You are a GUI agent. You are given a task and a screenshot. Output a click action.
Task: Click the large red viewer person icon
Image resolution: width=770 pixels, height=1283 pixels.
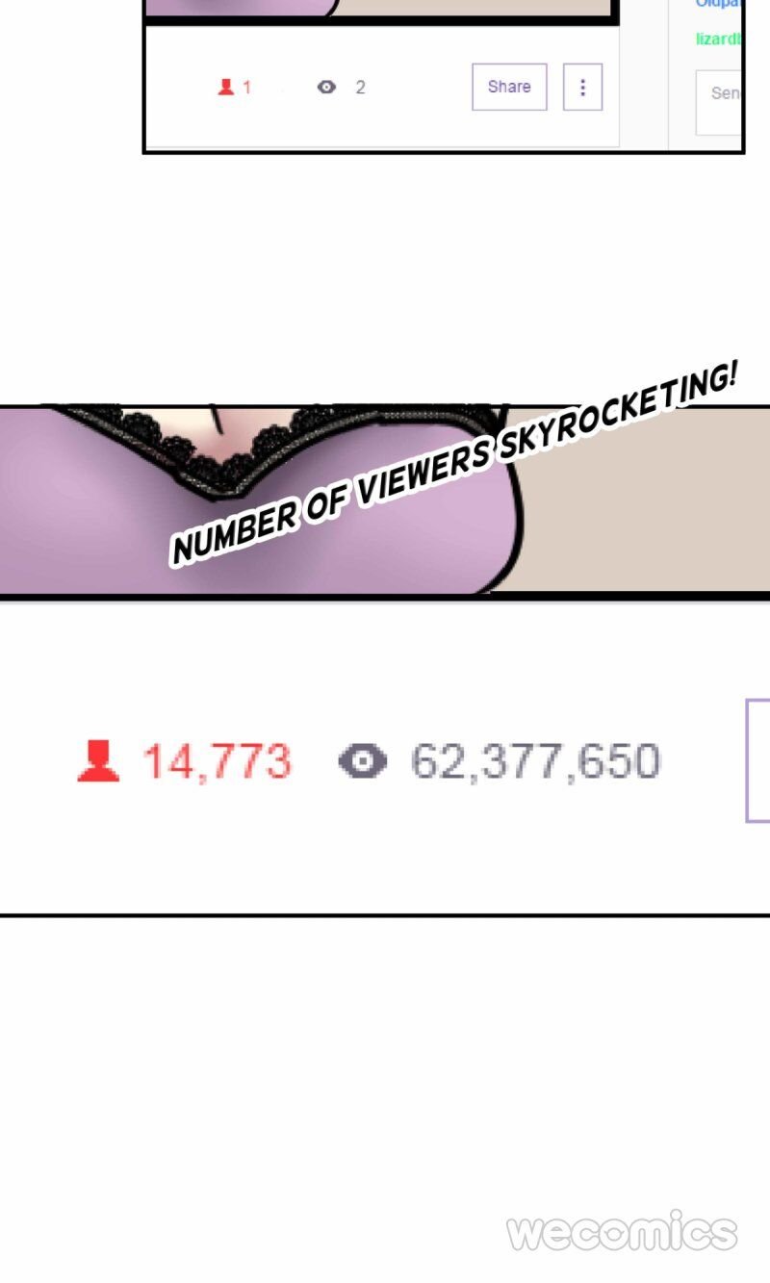[98, 761]
